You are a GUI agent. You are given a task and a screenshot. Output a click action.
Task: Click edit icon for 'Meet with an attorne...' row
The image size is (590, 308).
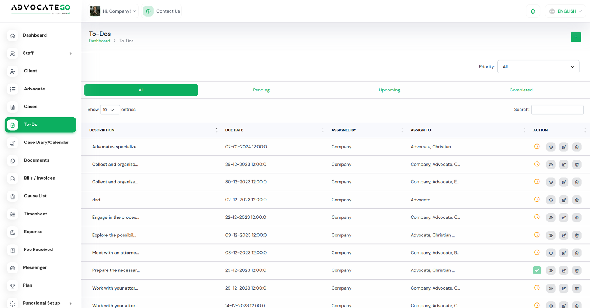click(x=564, y=253)
